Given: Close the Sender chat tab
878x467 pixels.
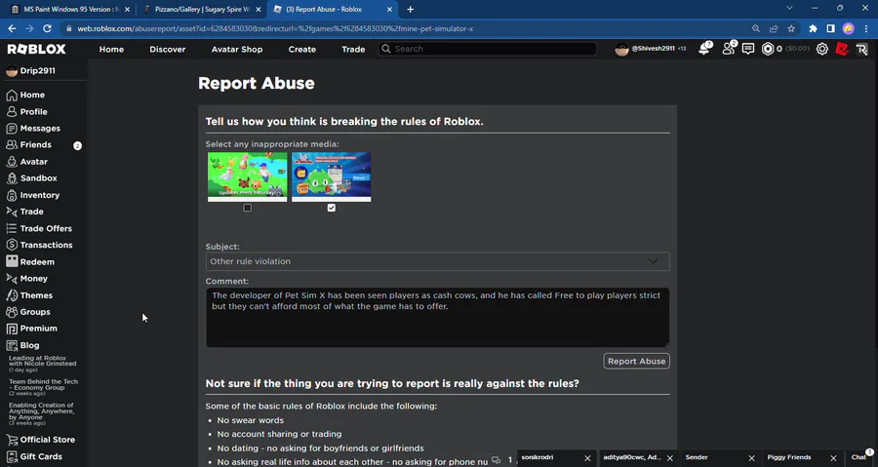Looking at the screenshot, I should coord(751,458).
